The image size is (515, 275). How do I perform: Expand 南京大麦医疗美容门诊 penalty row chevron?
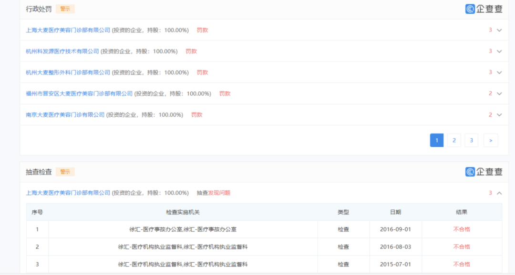coord(499,115)
